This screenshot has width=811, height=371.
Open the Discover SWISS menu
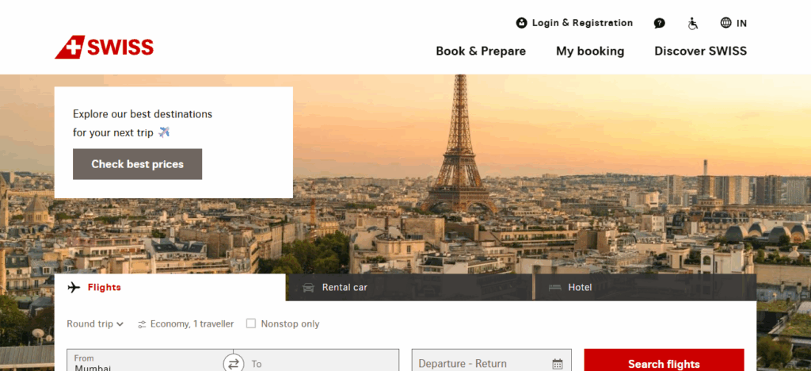[700, 51]
